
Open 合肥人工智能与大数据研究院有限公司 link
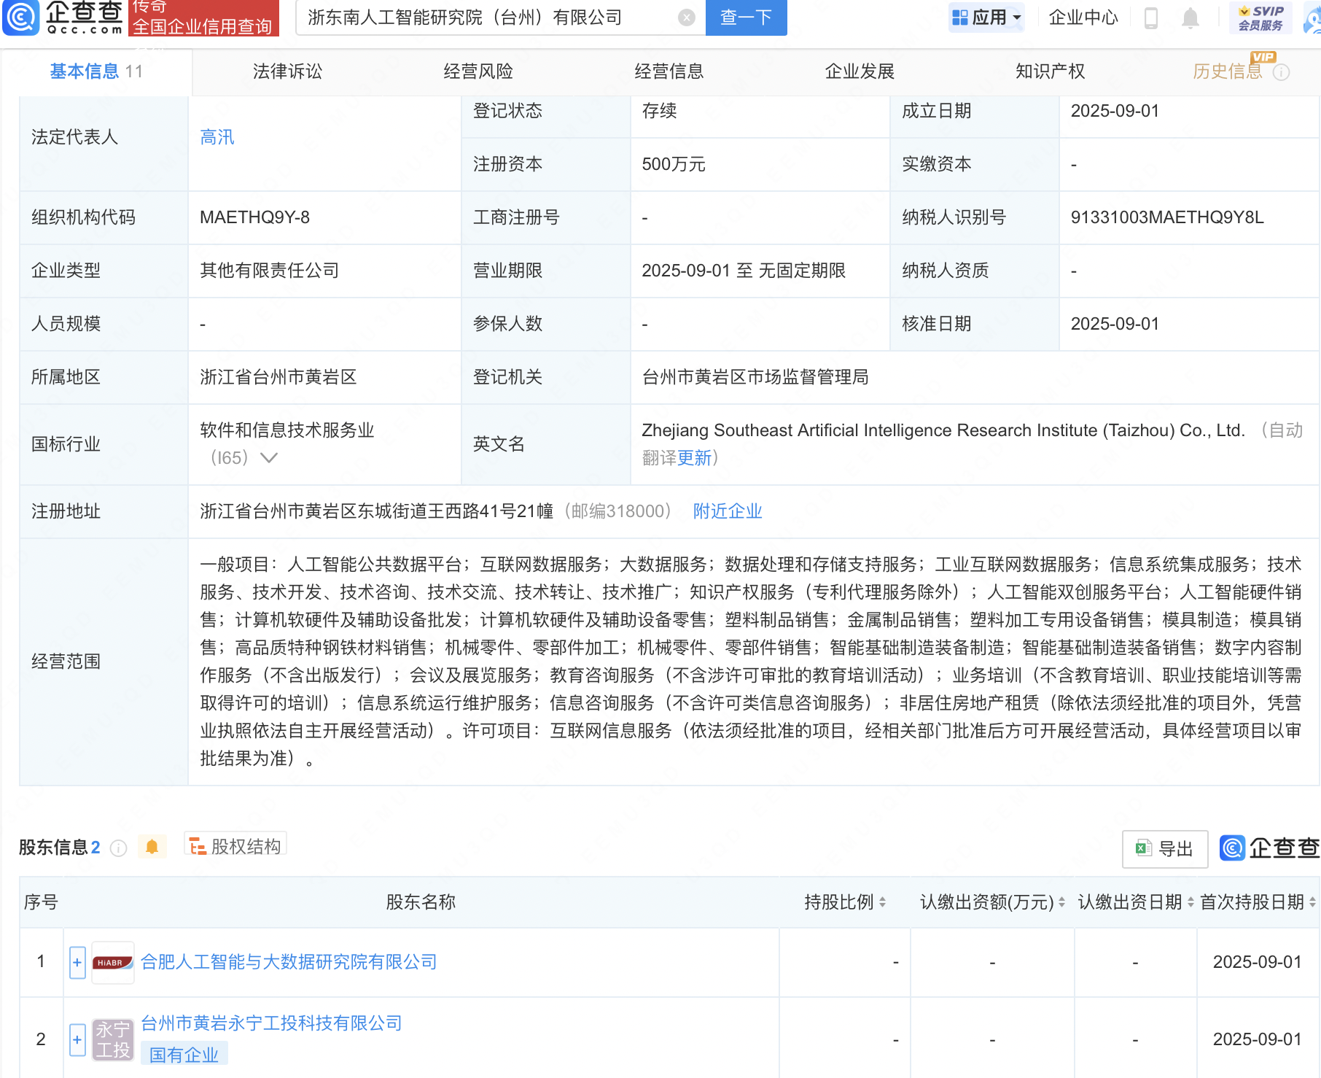pyautogui.click(x=289, y=962)
